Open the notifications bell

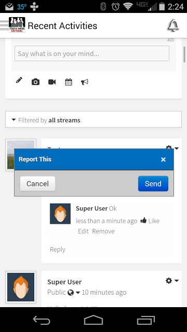click(174, 26)
